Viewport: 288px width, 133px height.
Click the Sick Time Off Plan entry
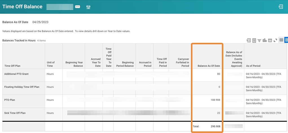tap(15, 113)
